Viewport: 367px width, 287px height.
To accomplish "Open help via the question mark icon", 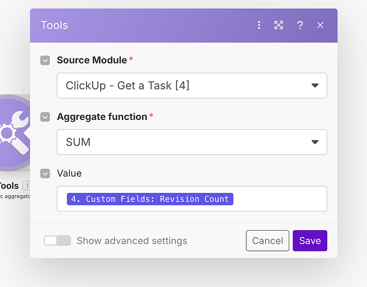I will pos(300,25).
